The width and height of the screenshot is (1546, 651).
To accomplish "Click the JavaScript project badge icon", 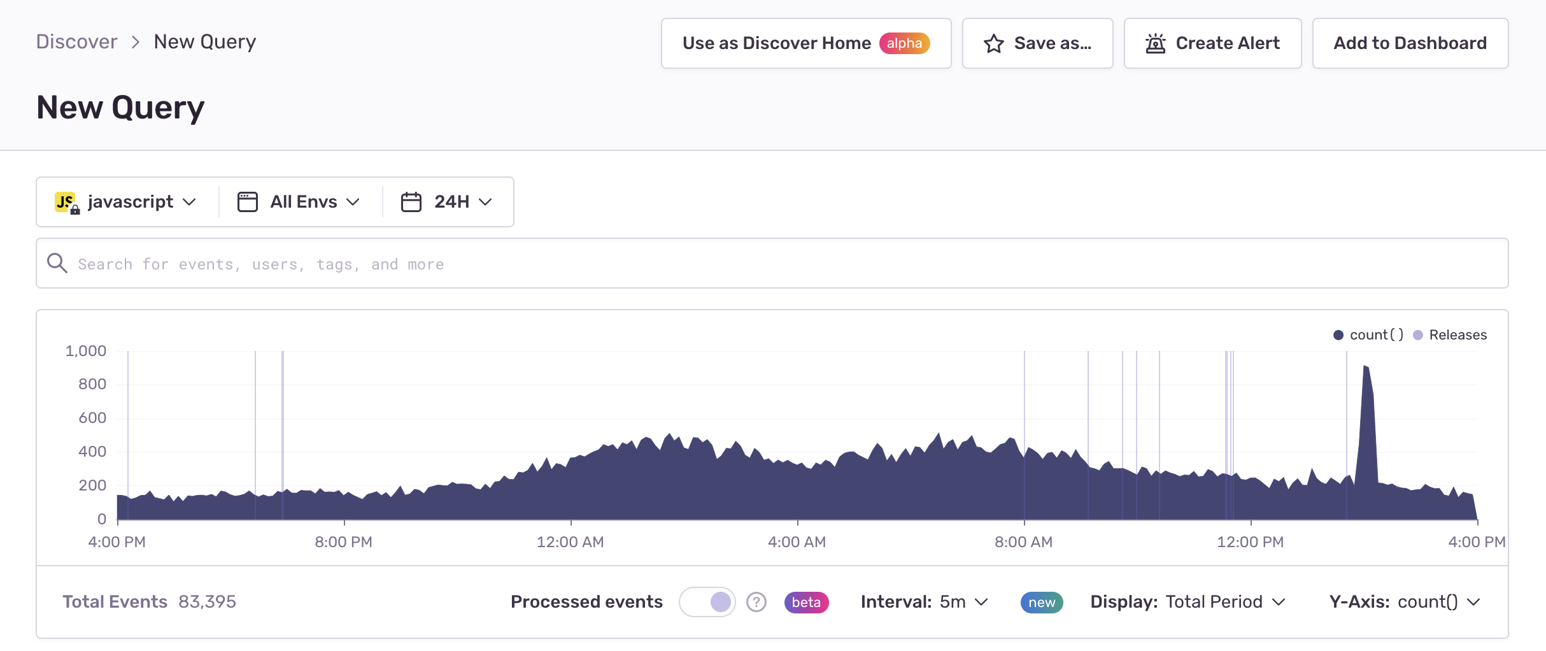I will pos(66,203).
